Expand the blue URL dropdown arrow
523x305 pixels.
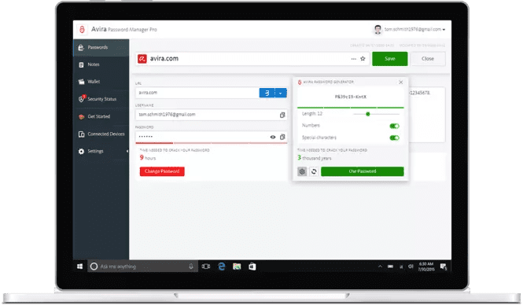click(281, 93)
